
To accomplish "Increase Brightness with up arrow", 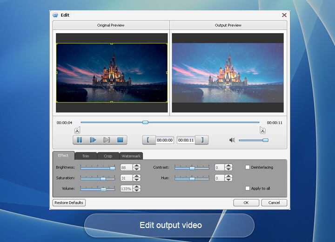I will click(136, 166).
